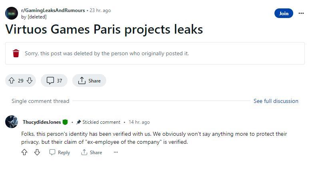Viewport: 310px width, 171px height.
Task: Upvote the Virtuos Games Paris post
Action: tap(12, 80)
